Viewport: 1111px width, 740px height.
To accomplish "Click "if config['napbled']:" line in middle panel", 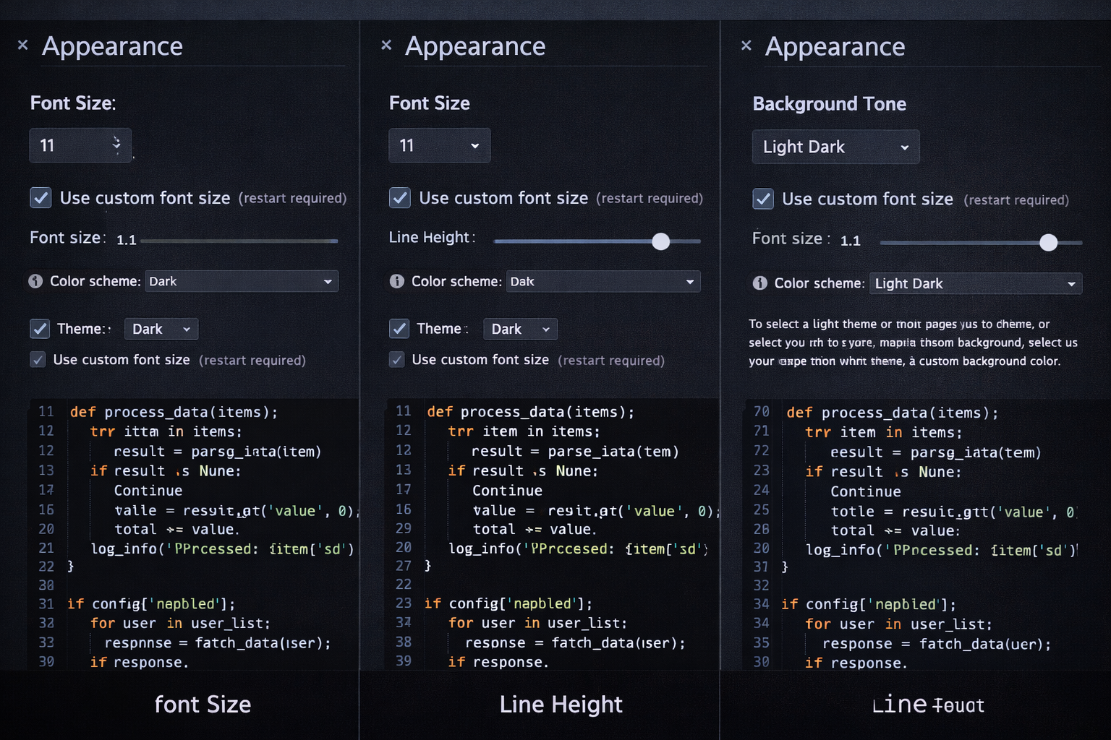I will [x=508, y=603].
